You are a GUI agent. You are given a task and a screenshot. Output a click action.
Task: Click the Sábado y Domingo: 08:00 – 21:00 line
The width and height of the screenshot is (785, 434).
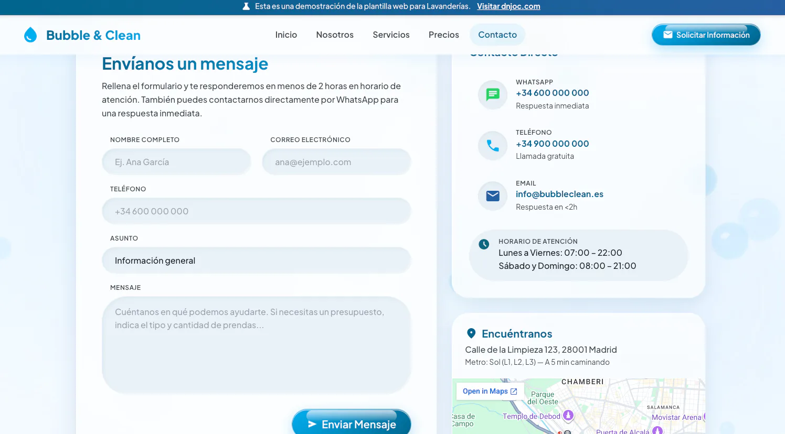[x=567, y=266]
